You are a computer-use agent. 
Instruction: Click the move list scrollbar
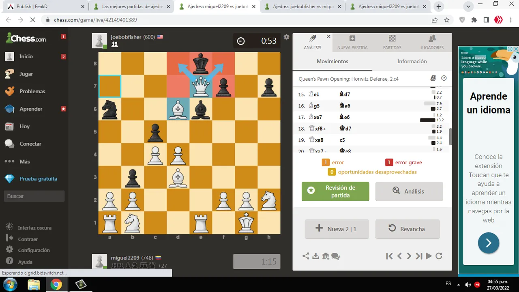450,137
